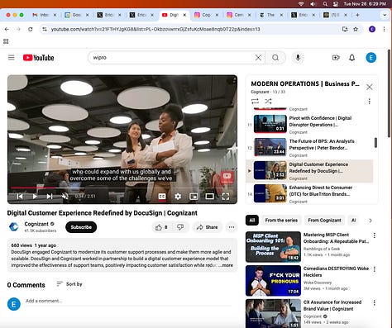The image size is (392, 328).
Task: Open options for Mastering MSP Client video
Action: 375,235
